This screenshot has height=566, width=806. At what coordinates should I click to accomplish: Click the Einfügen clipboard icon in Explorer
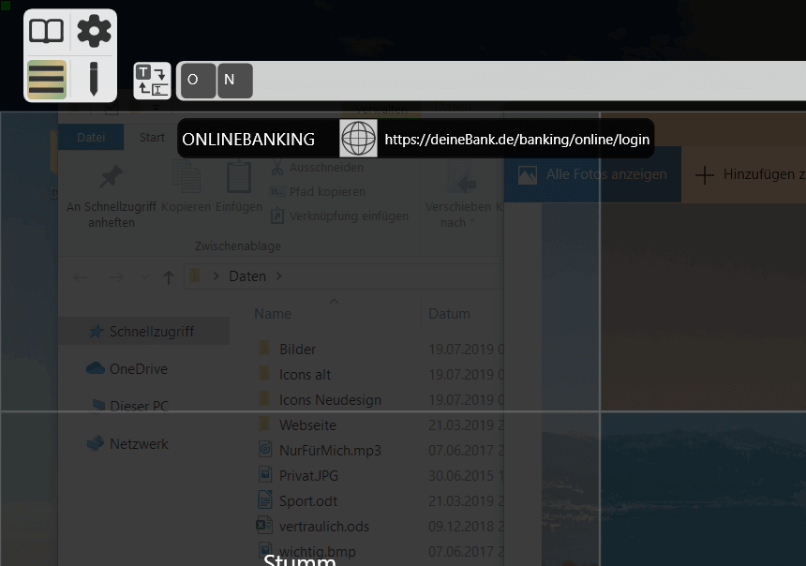pos(239,176)
